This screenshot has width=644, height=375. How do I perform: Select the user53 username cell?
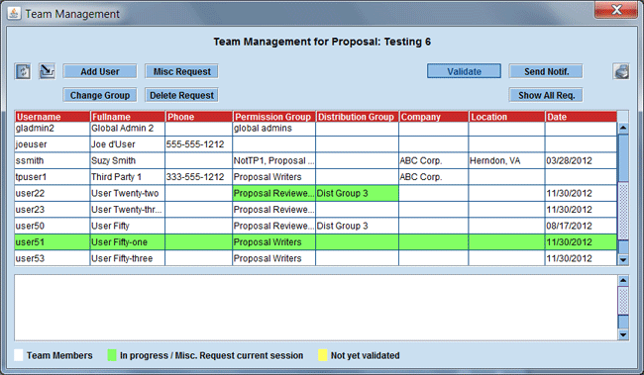[53, 258]
